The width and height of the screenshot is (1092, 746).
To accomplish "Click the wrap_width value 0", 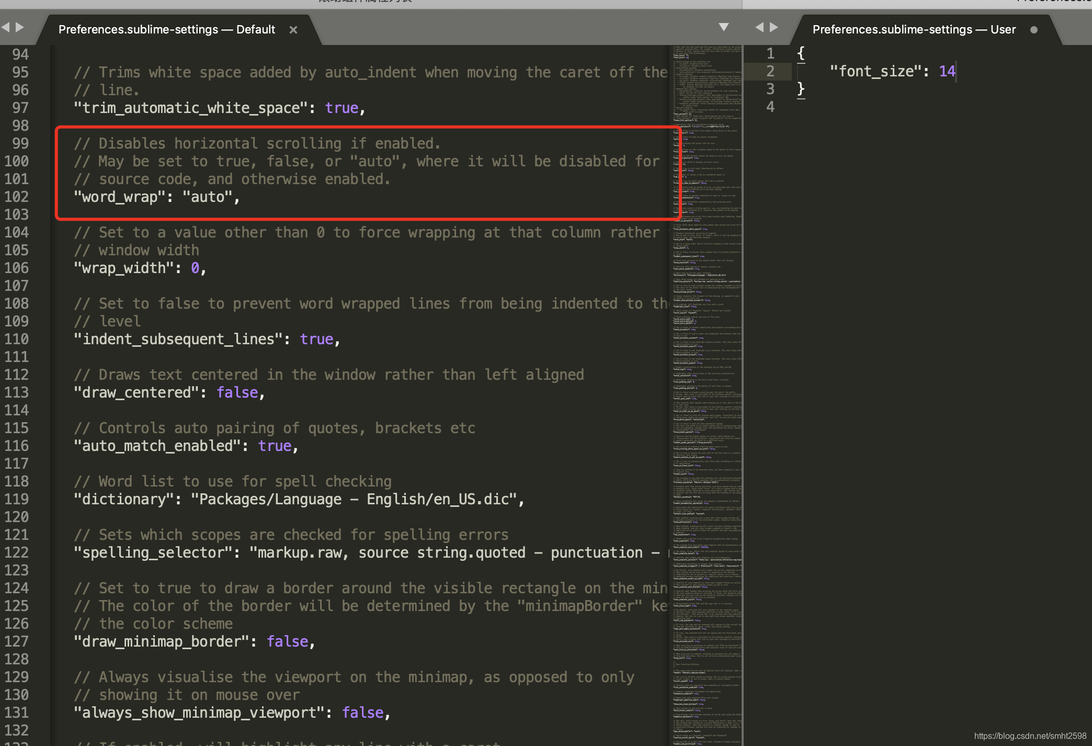I will point(195,268).
